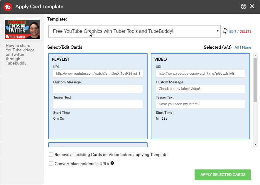Close the Apply Card Template dialog
This screenshot has height=185, width=260.
coord(252,6)
